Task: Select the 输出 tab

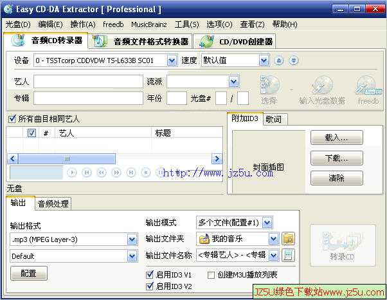Action: click(x=20, y=203)
